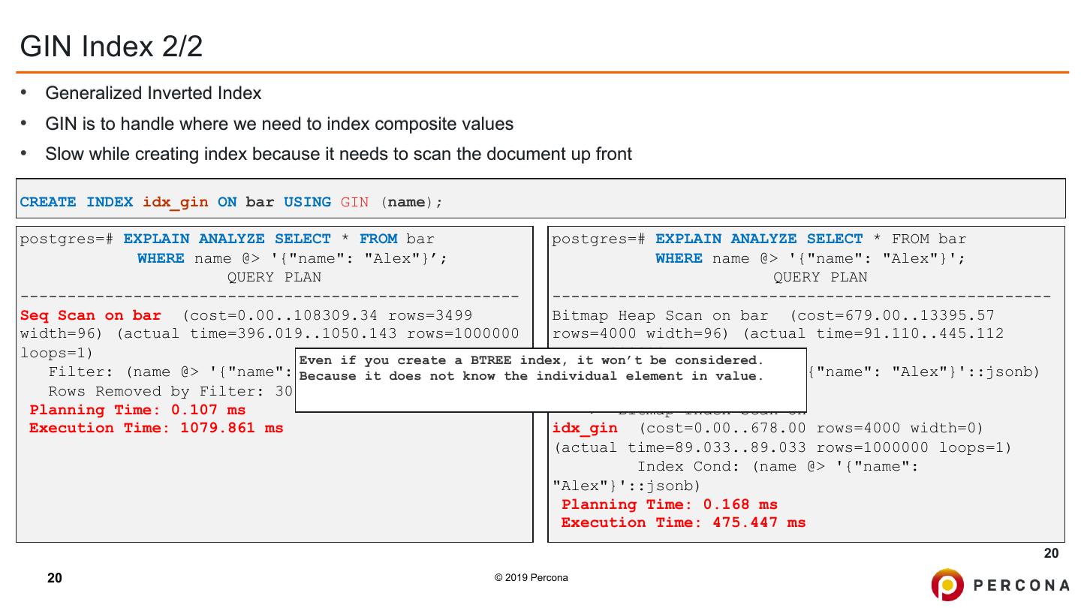
Task: Click "Execution Time: 475.447 ms" line
Action: coord(683,522)
